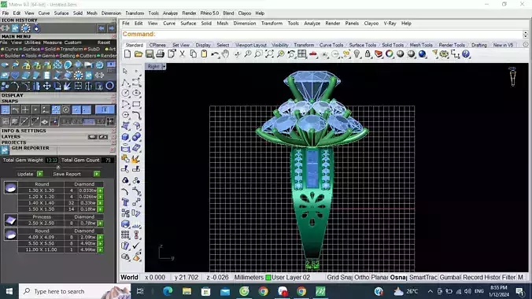The height and width of the screenshot is (299, 532).
Task: Click the Round gem thumbnail above Princess
Action: click(10, 188)
